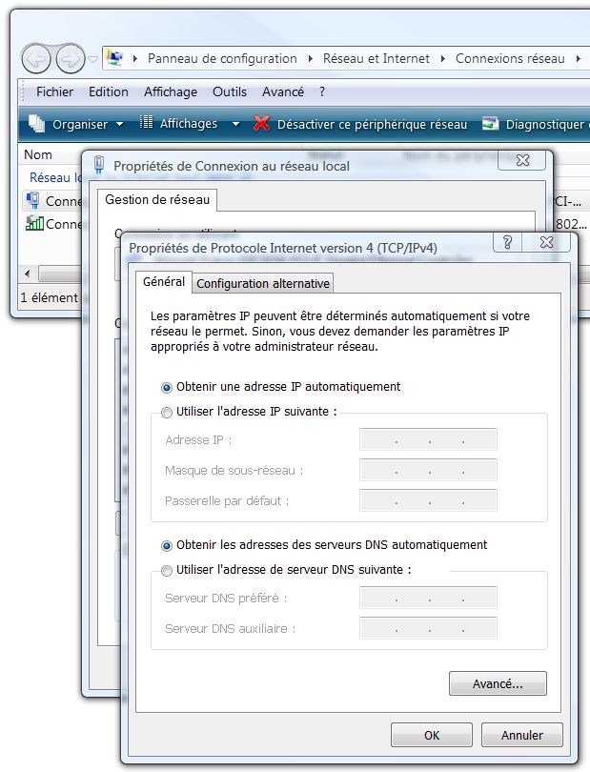Close the IPv4 properties dialog
The image size is (590, 772).
pyautogui.click(x=546, y=242)
